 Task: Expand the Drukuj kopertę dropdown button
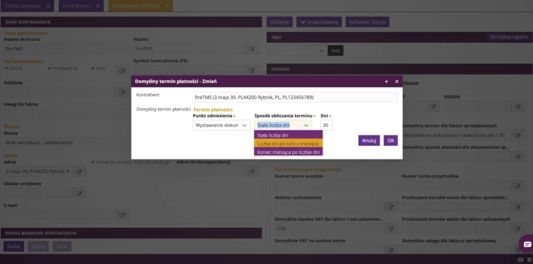click(319, 22)
